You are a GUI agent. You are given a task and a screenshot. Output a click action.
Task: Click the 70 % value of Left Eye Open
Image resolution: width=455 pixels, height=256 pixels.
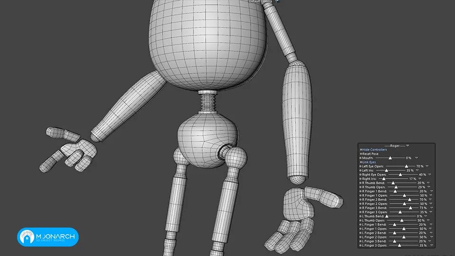point(420,166)
